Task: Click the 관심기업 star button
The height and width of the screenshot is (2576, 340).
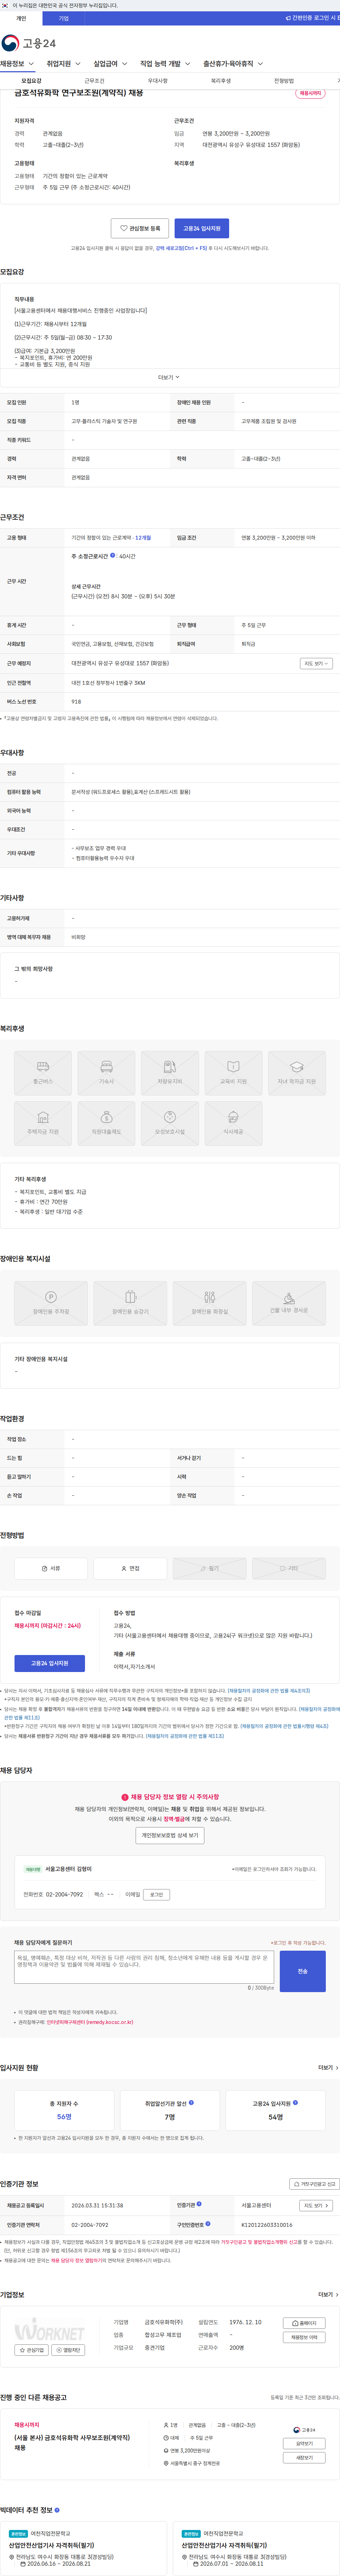Action: point(32,2350)
